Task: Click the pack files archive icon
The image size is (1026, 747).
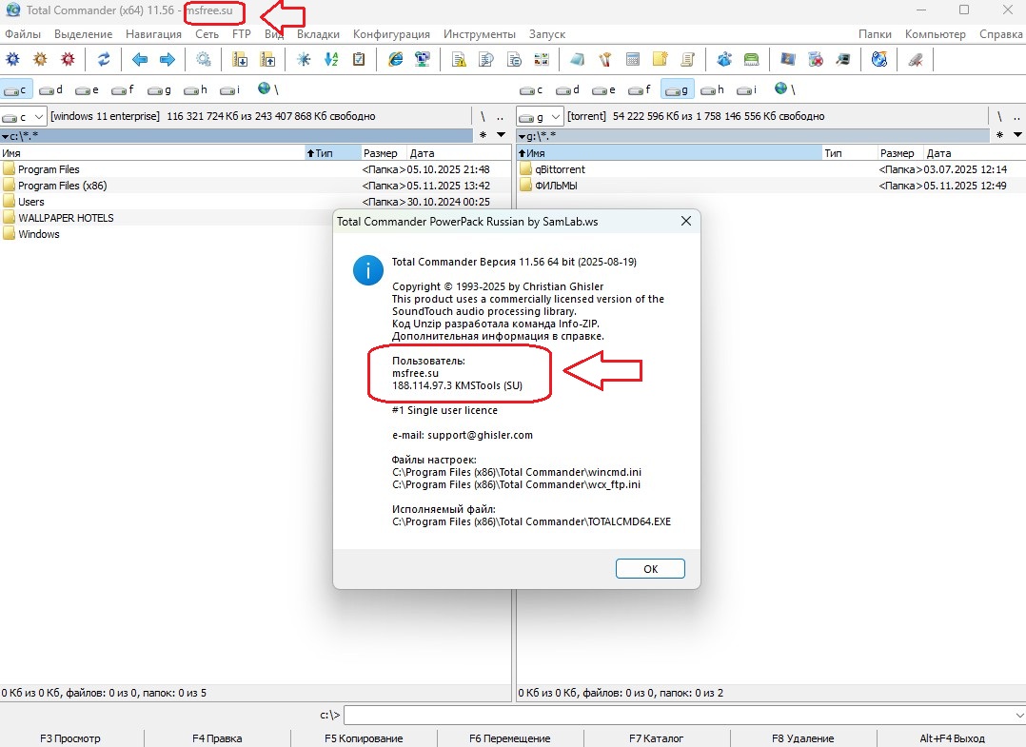Action: [240, 59]
